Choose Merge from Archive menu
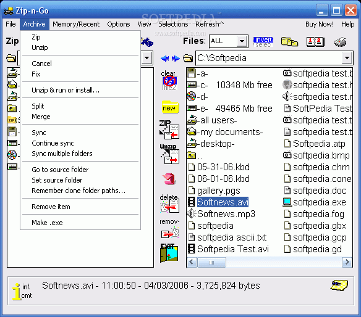Screen dimensions: 361x317 pyautogui.click(x=80, y=117)
